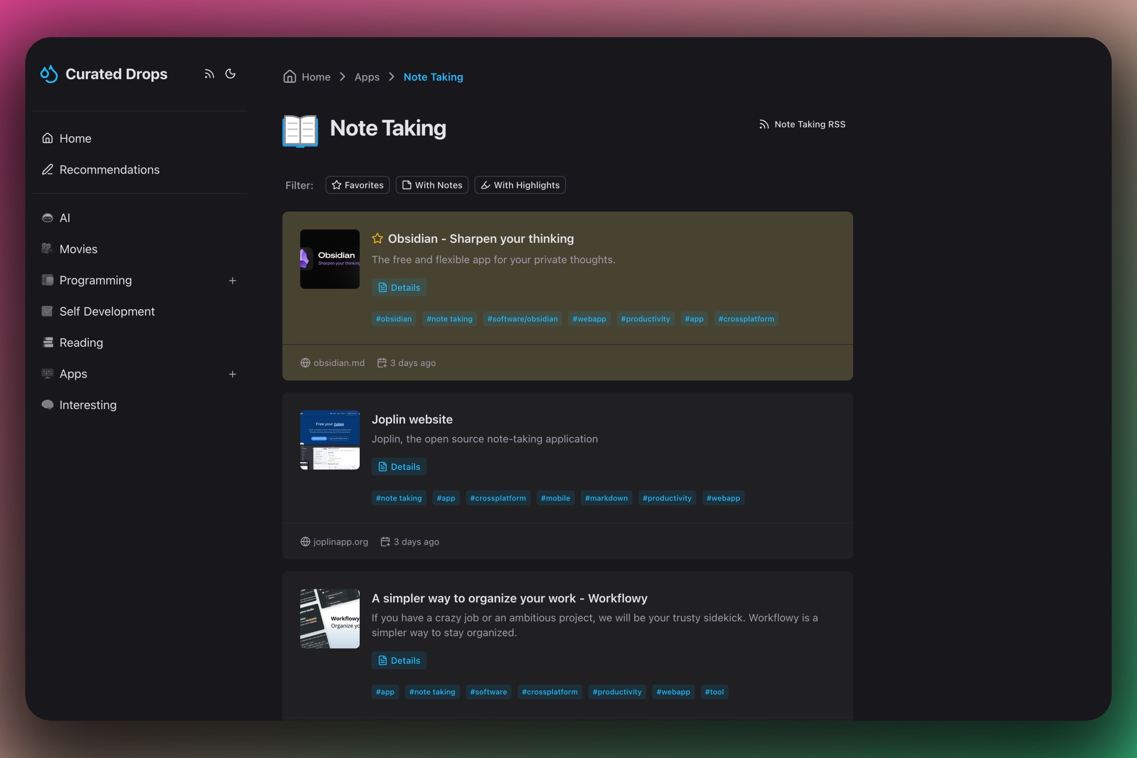Open the Reading category icon

click(47, 342)
